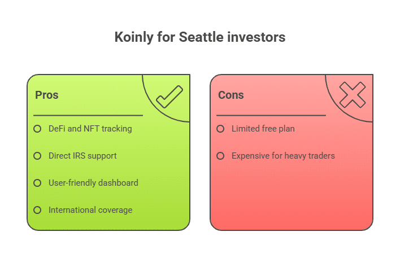Click the circle bullet beside Expensive for heavy traders
The width and height of the screenshot is (400, 271).
click(220, 156)
